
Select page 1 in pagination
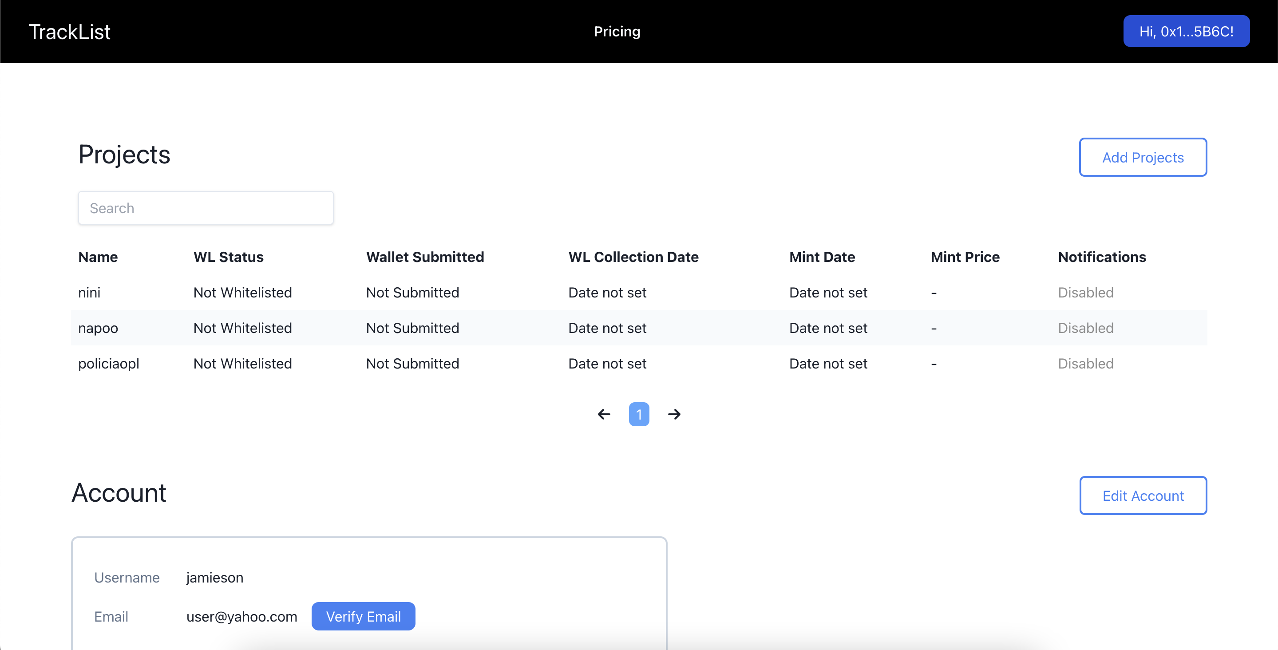point(638,414)
